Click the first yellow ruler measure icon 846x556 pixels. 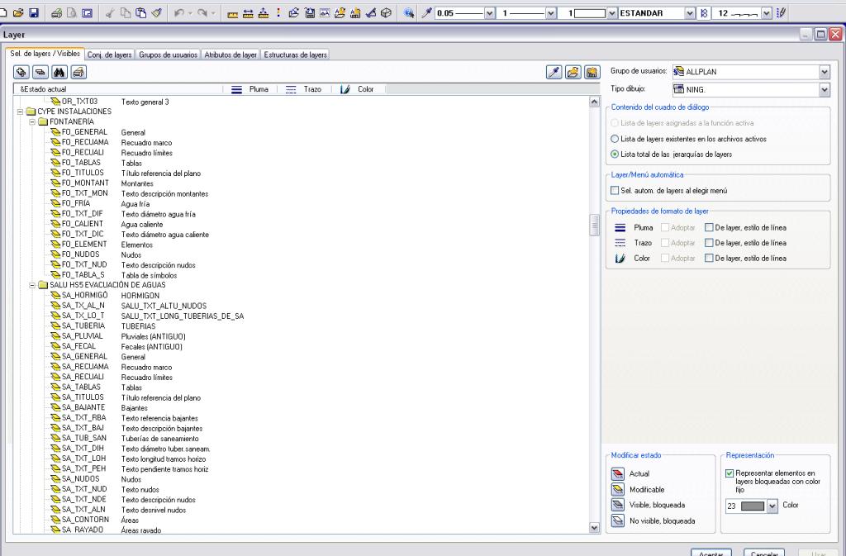[x=232, y=13]
